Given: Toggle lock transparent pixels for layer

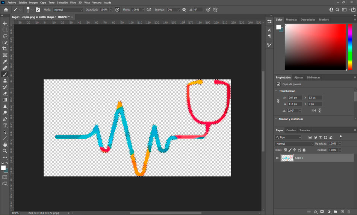Looking at the screenshot, I should coord(285,150).
